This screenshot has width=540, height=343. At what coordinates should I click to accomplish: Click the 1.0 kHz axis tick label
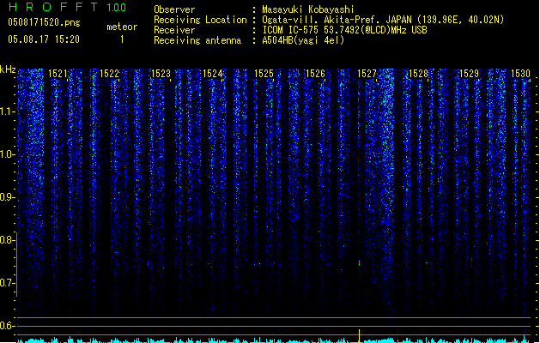pos(7,154)
